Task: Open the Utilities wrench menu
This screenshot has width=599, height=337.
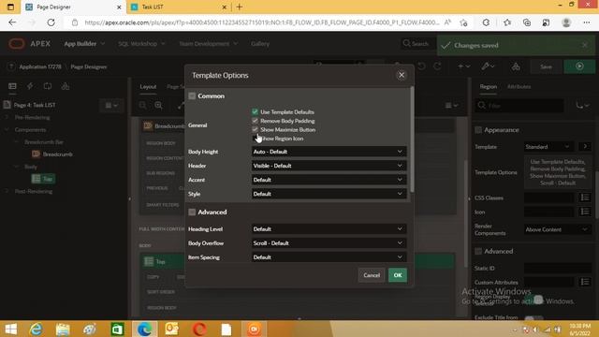Action: coord(488,66)
